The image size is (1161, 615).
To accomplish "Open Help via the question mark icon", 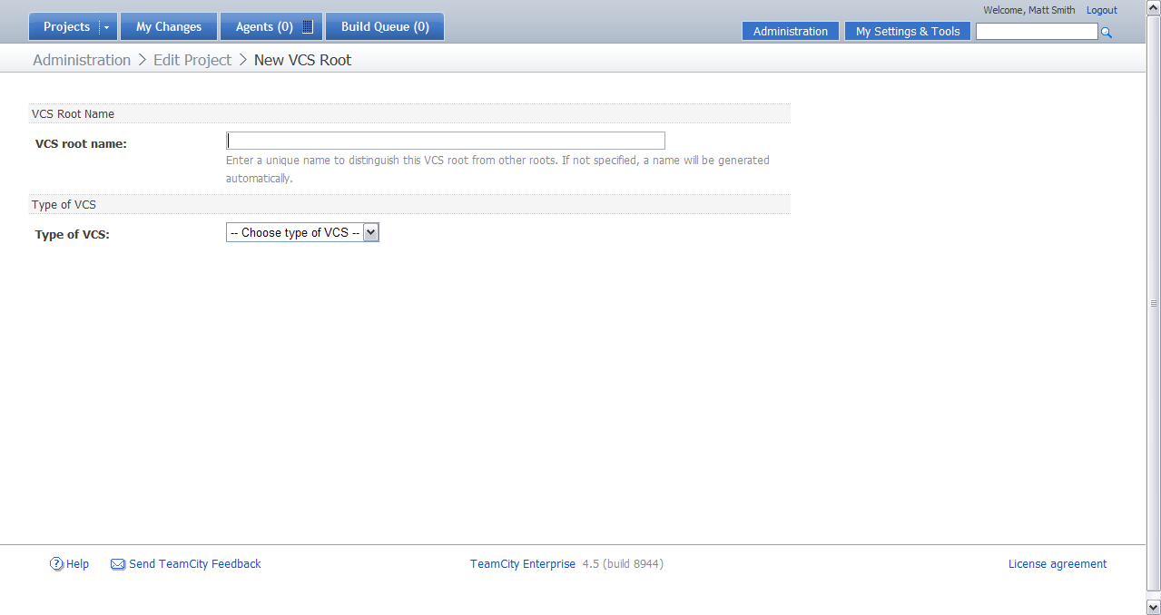I will pos(56,563).
